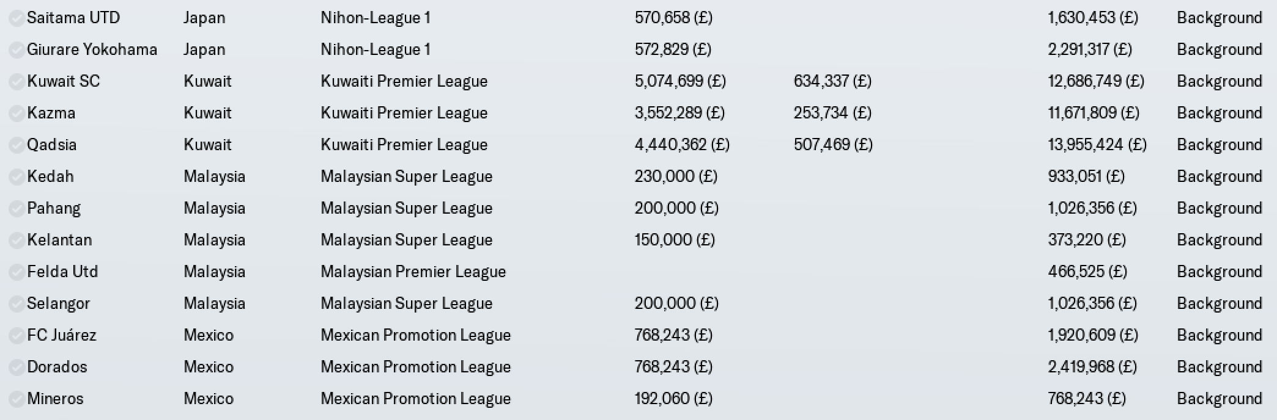Open the Background status dropdown for FC Juárez
The height and width of the screenshot is (420, 1277).
click(x=1220, y=335)
